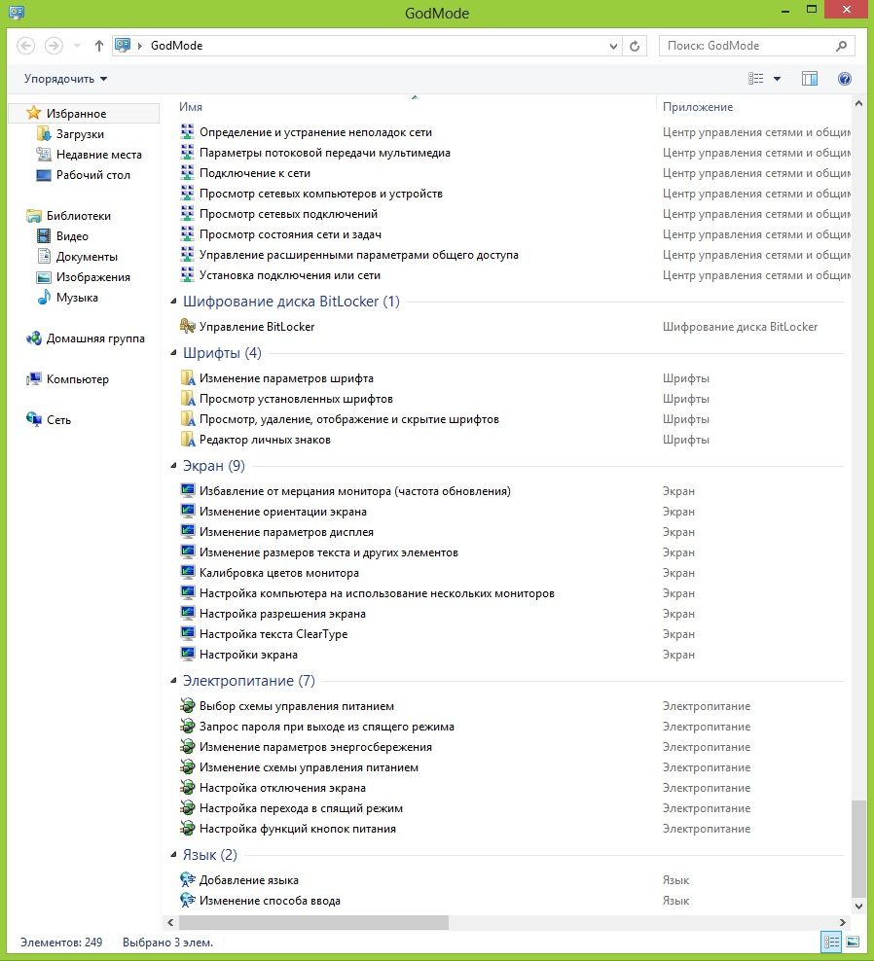The height and width of the screenshot is (961, 874).
Task: Click the Back navigation arrow
Action: [x=25, y=46]
